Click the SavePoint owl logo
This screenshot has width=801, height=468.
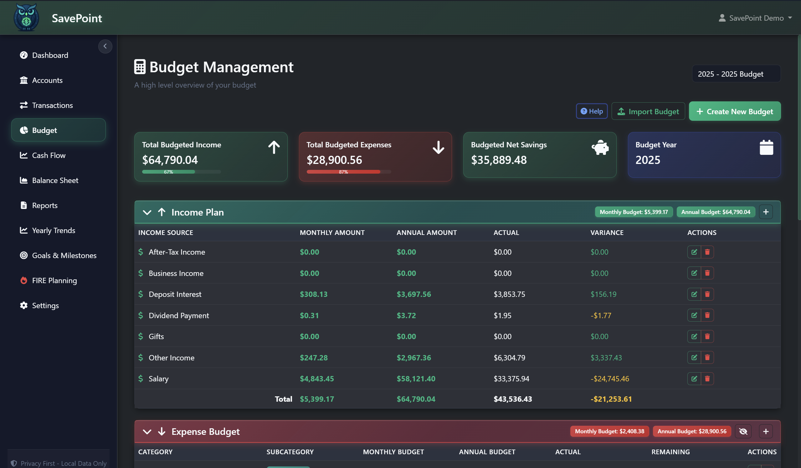[26, 18]
